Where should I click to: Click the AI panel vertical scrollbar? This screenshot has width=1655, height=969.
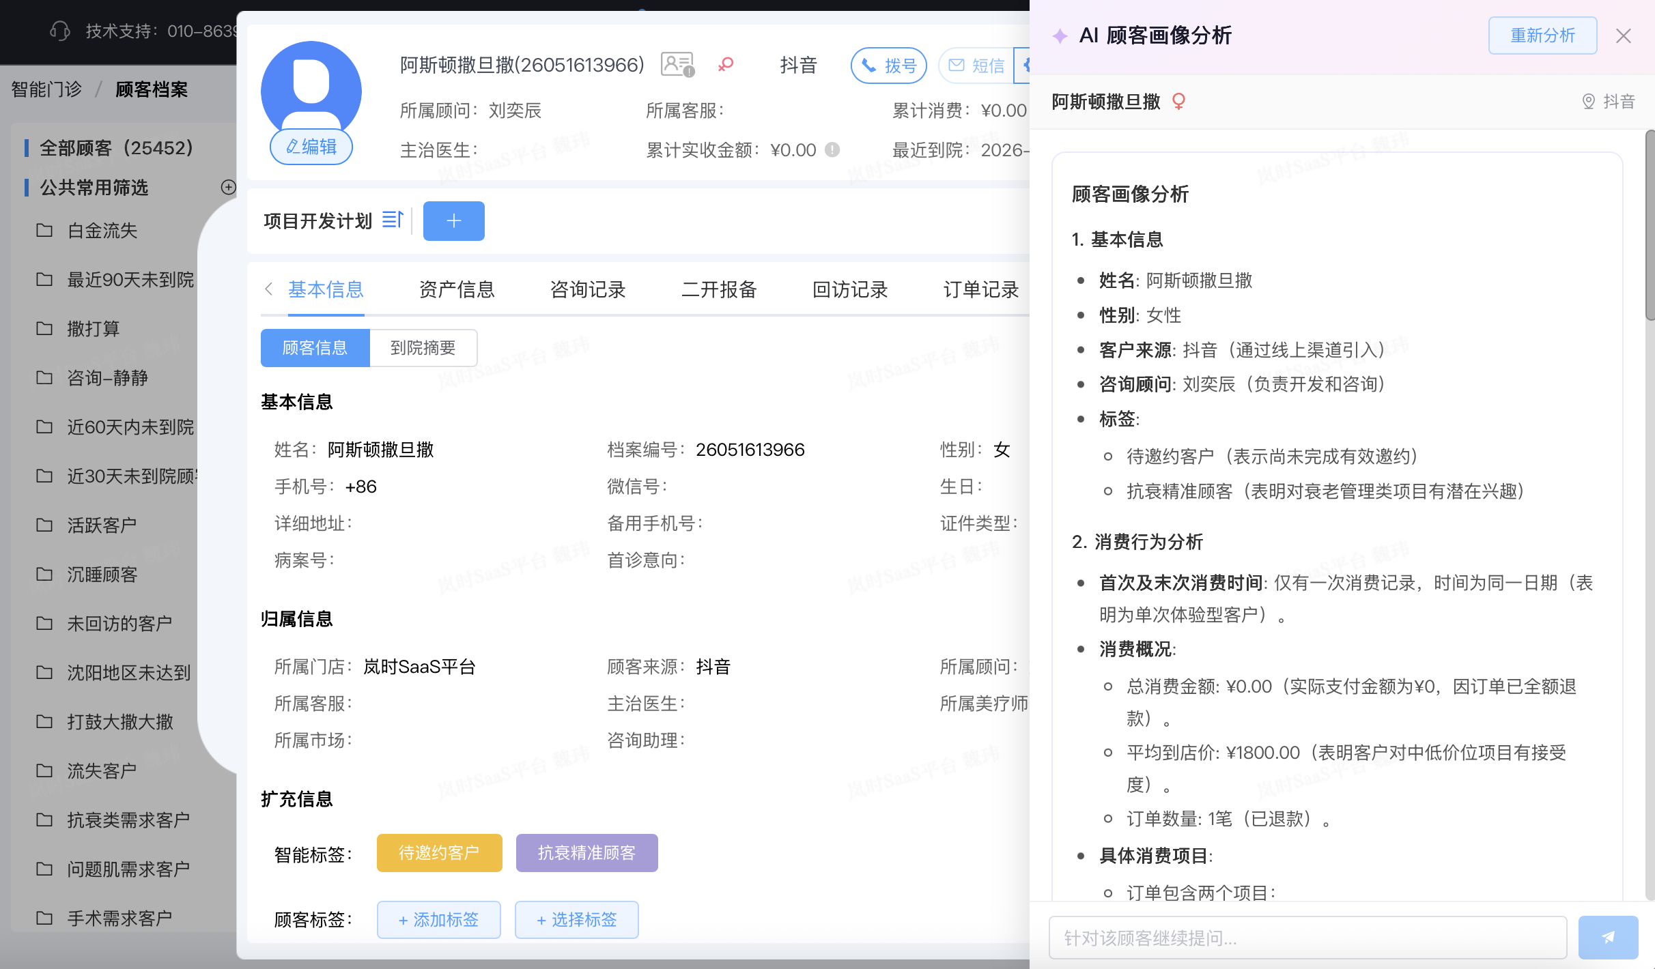coord(1650,225)
